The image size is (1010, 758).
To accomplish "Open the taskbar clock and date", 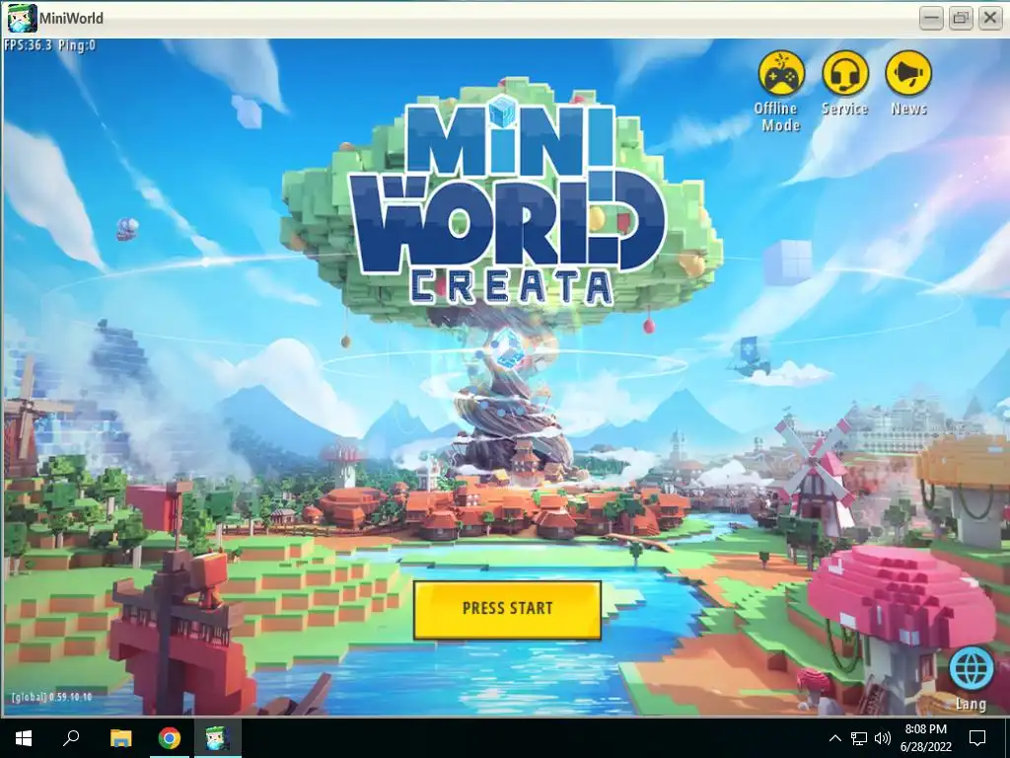I will click(x=925, y=738).
